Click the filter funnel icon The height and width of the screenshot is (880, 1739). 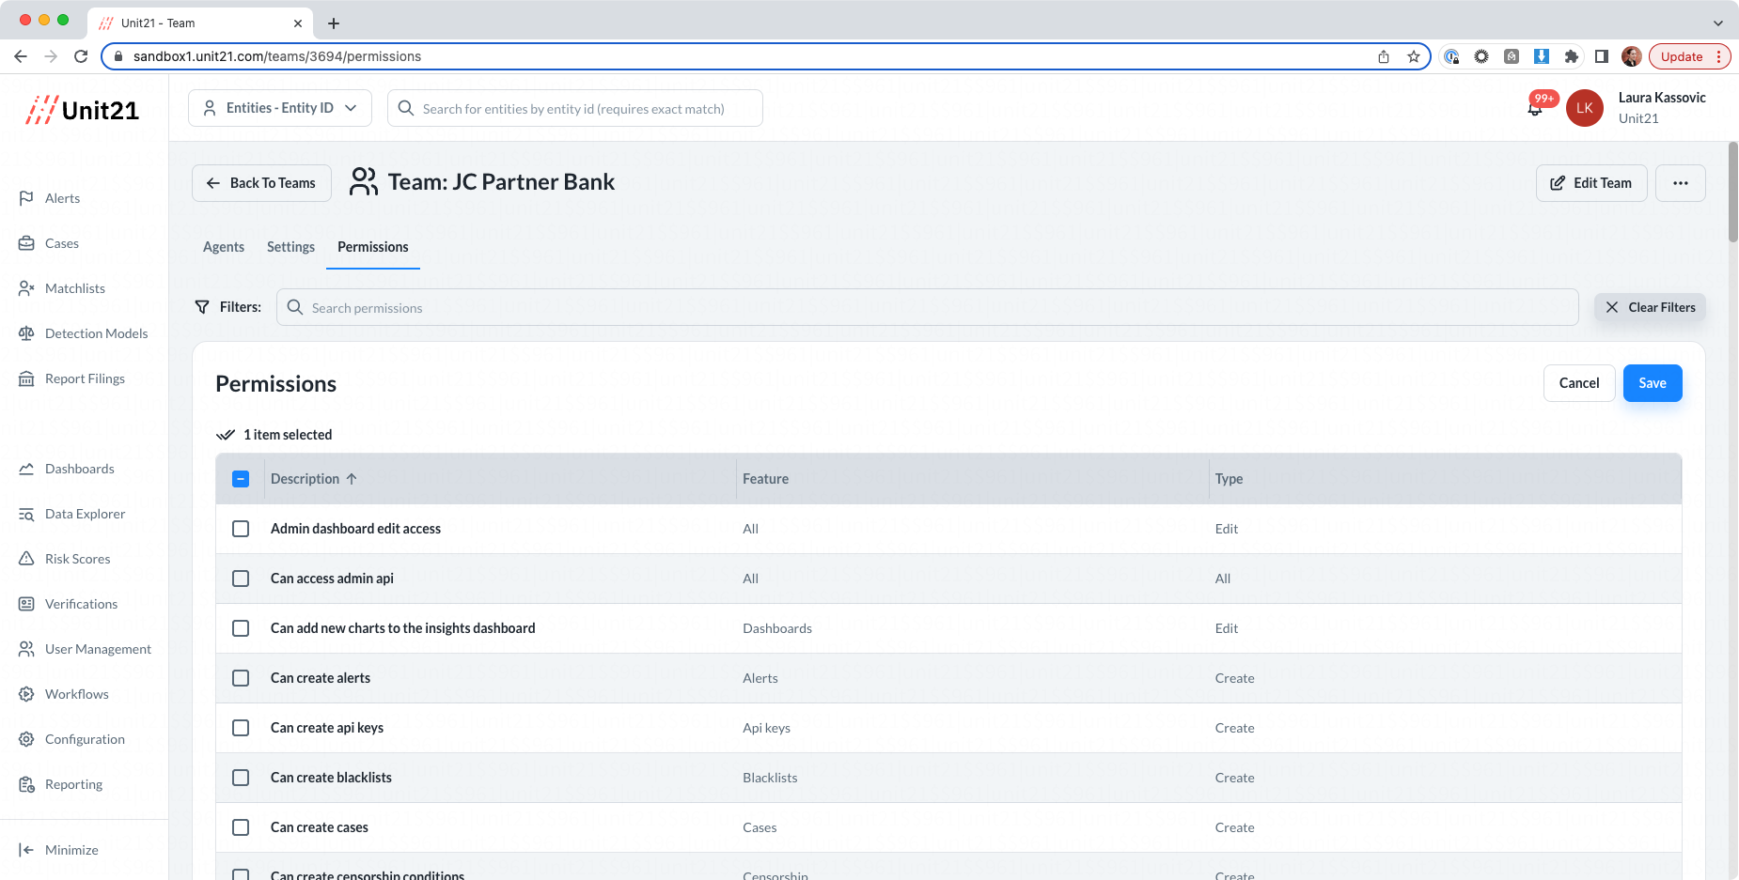202,307
